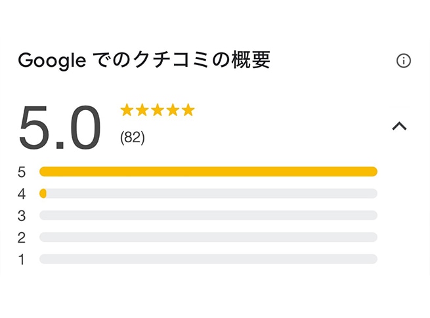Viewport: 430px width, 318px height.
Task: Click the 4 label beside rating bar
Action: click(x=22, y=194)
